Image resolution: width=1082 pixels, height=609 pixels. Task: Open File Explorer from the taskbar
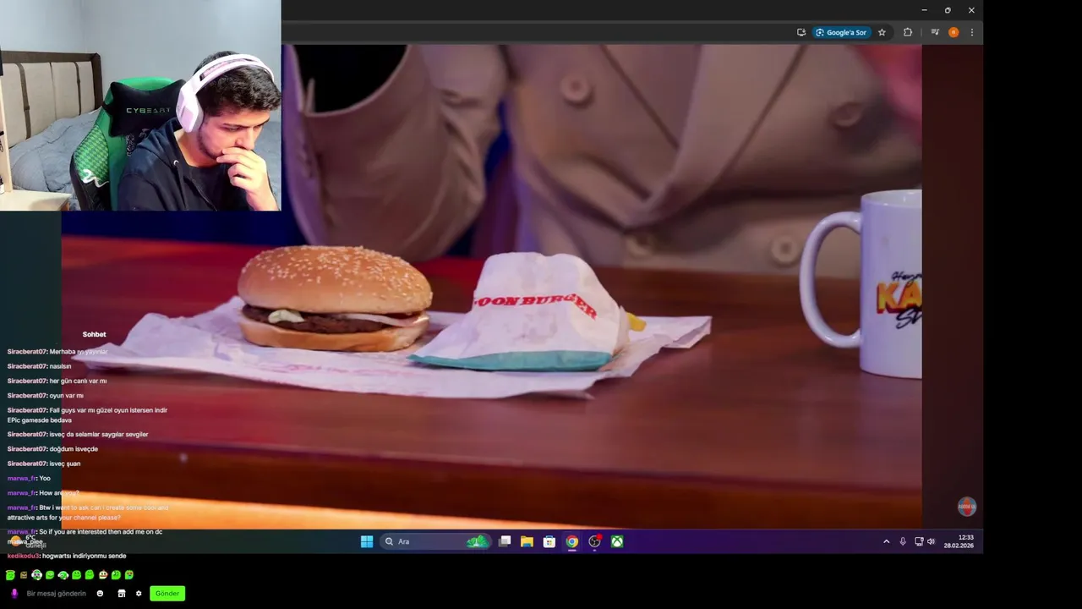pos(527,541)
